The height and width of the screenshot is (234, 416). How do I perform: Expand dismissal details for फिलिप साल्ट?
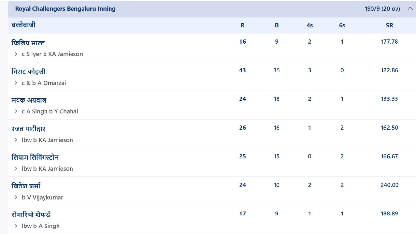click(16, 54)
